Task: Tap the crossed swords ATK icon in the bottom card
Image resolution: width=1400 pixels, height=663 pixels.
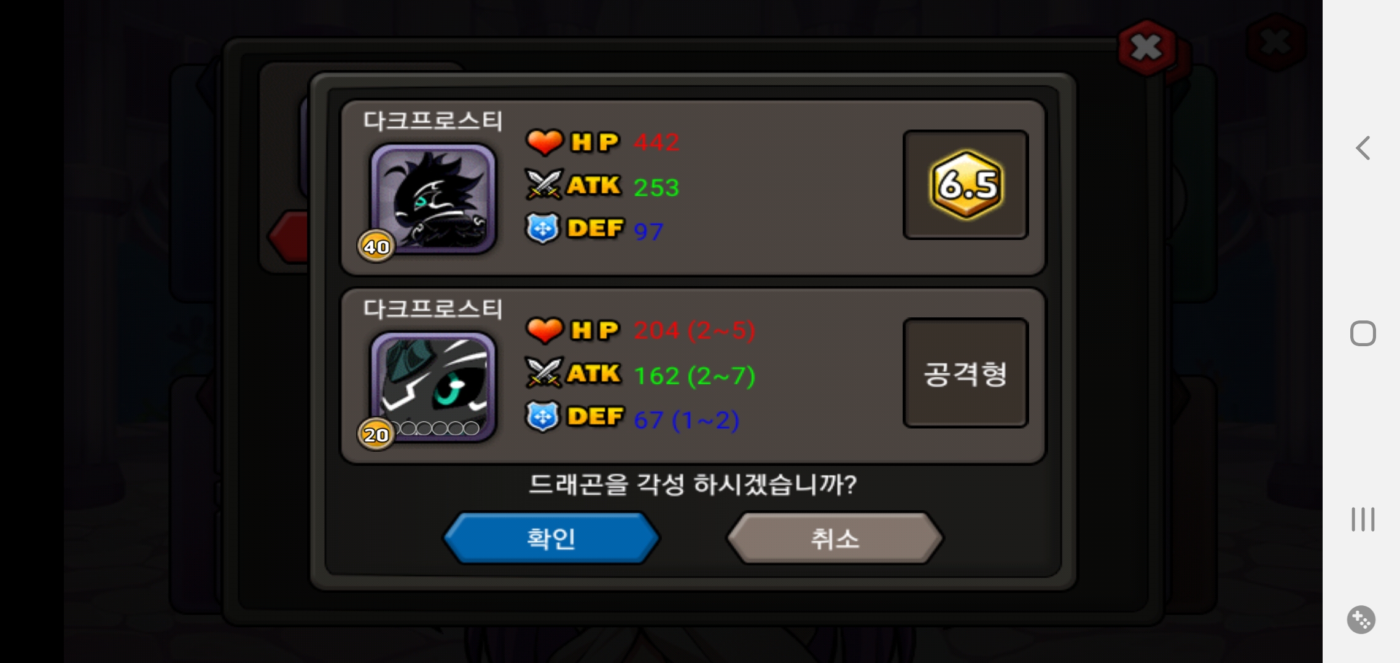Action: click(544, 373)
